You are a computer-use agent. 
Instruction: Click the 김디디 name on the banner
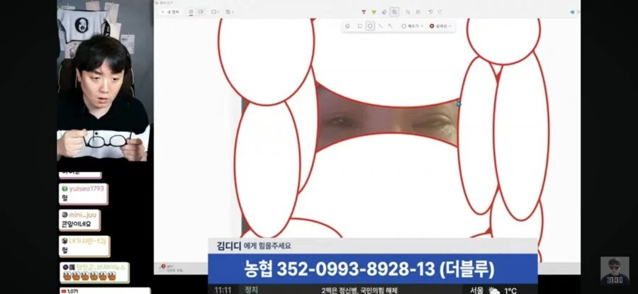pos(230,246)
